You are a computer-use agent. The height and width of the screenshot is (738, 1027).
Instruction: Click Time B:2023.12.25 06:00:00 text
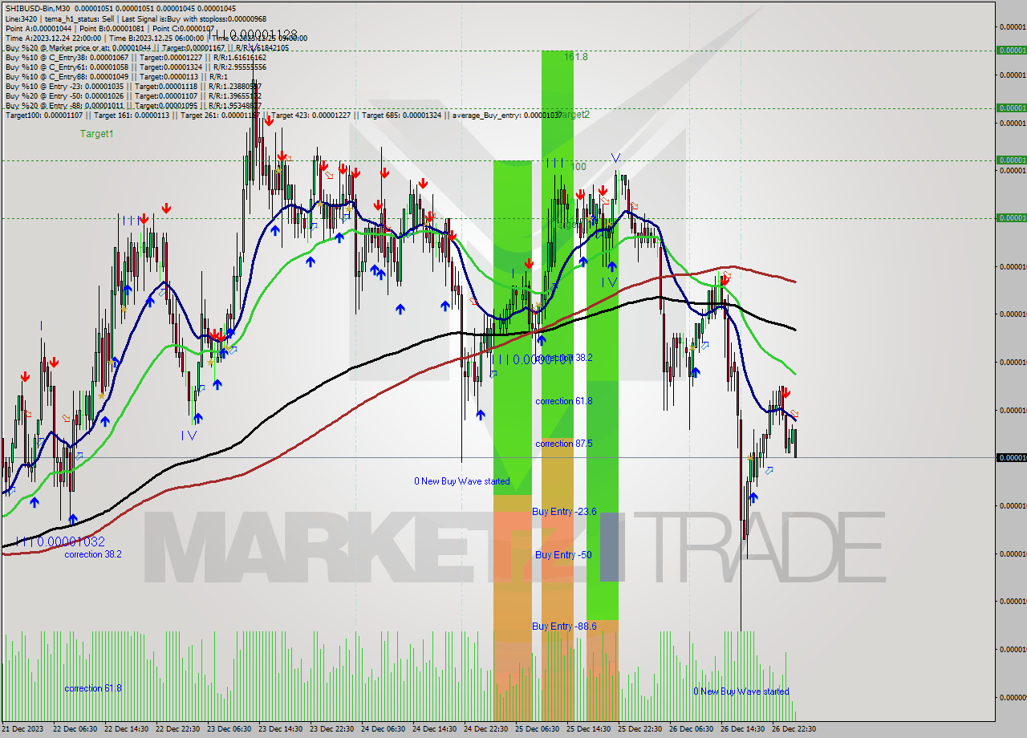[x=158, y=38]
